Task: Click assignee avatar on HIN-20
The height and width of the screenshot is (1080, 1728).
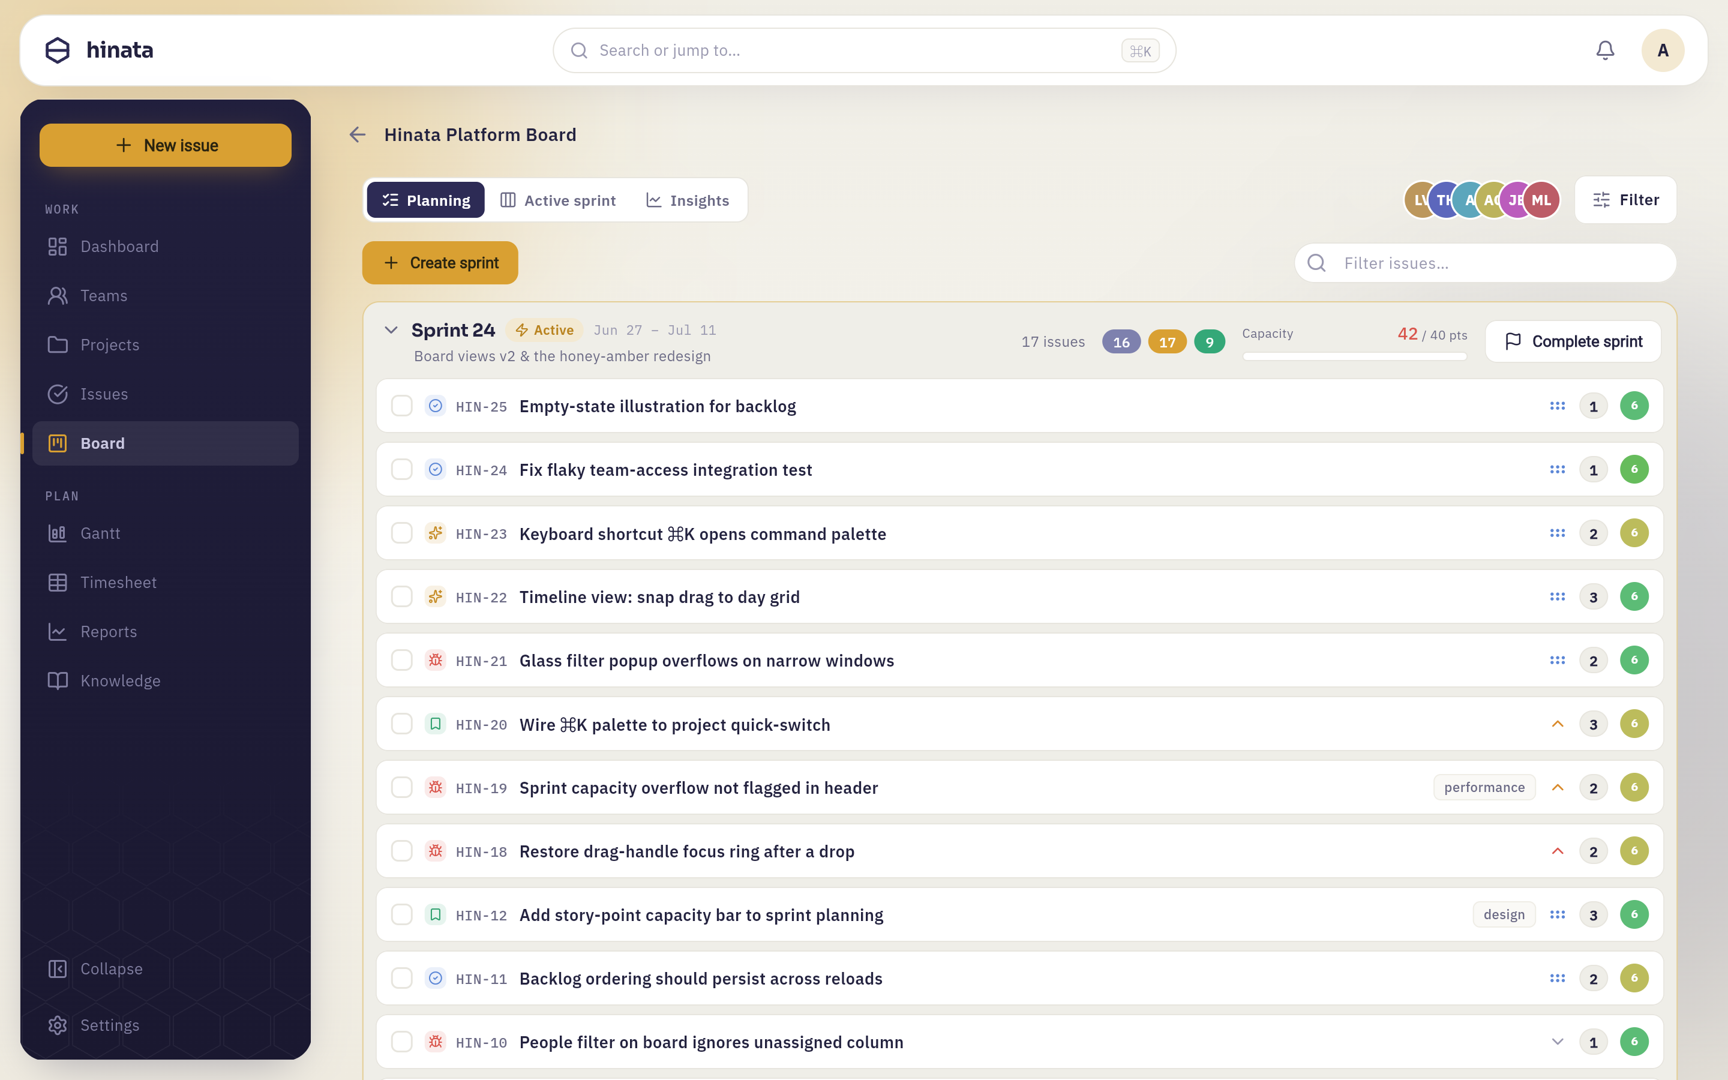Action: tap(1634, 724)
